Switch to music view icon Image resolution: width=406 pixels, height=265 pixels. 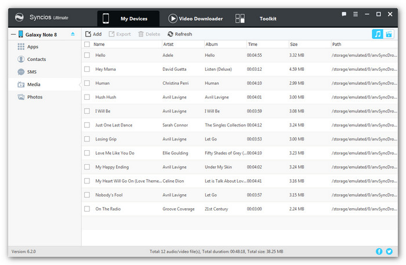pos(378,34)
